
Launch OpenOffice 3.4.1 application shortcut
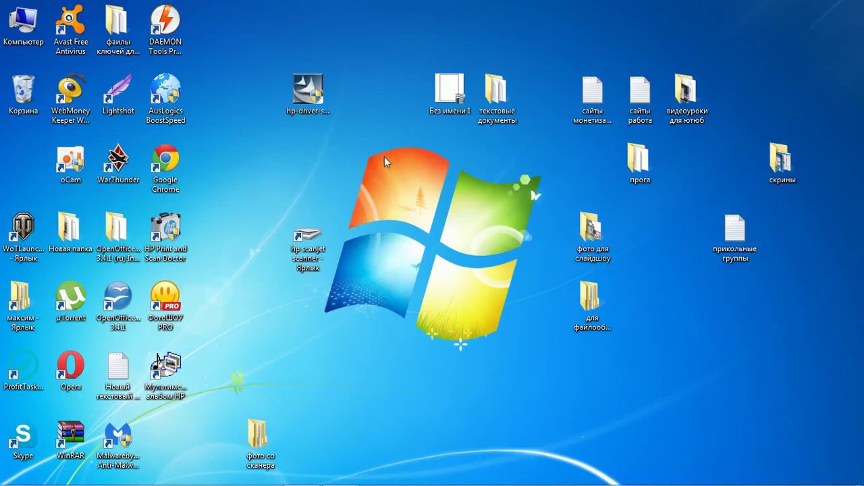118,307
